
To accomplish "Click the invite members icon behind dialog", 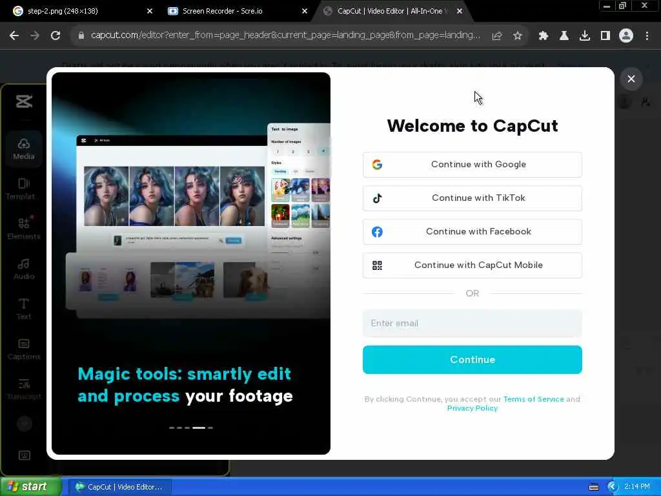I will click(646, 101).
